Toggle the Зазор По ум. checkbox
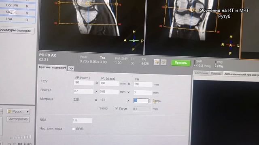 (x=117, y=108)
